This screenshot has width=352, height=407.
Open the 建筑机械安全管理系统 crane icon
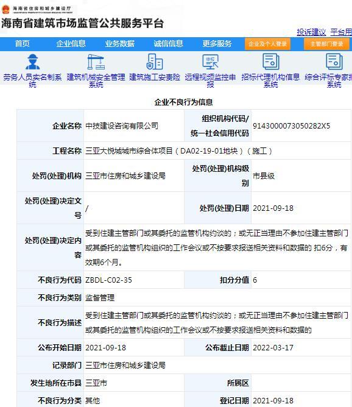pos(96,62)
